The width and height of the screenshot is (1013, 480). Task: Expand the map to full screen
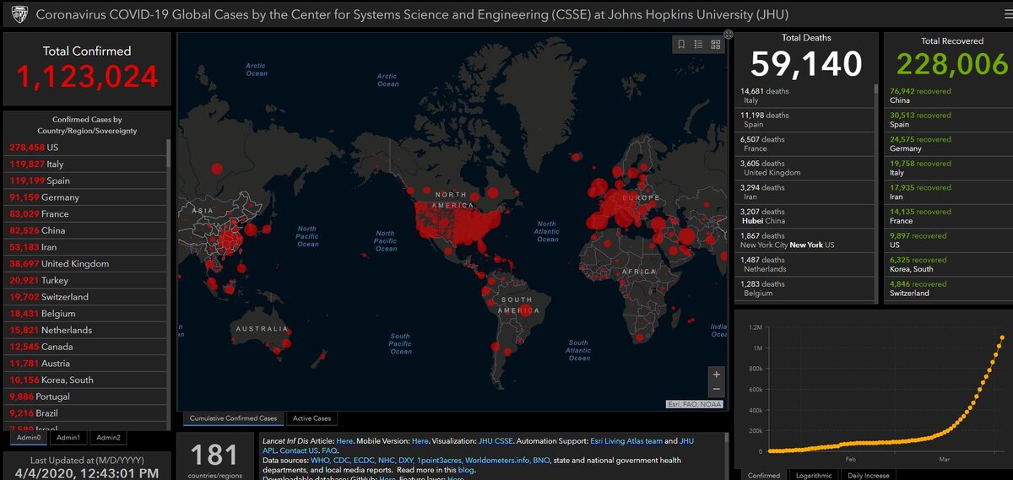click(729, 34)
